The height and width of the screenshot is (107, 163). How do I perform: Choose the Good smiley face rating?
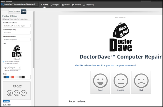pyautogui.click(x=100, y=82)
